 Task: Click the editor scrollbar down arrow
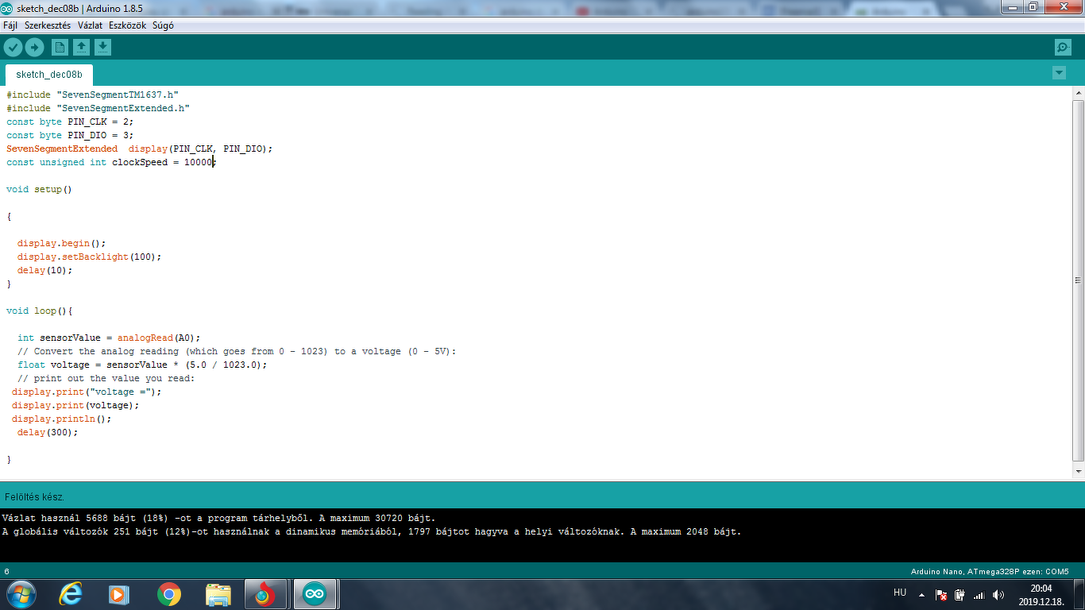1078,472
